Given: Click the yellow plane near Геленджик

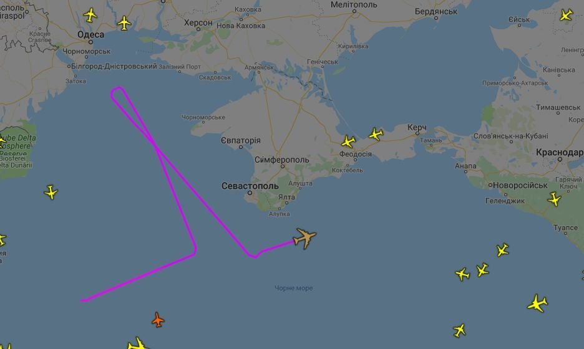Looking at the screenshot, I should click(x=554, y=199).
